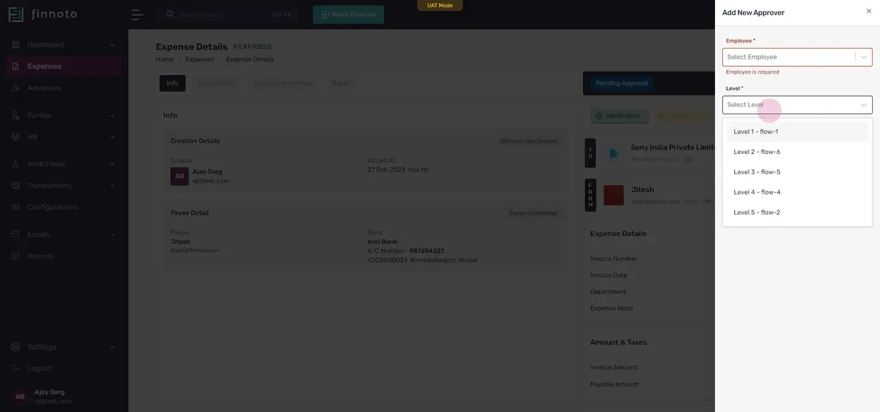The height and width of the screenshot is (412, 880).
Task: Choose Level 5 - flow-2 option
Action: tap(798, 212)
